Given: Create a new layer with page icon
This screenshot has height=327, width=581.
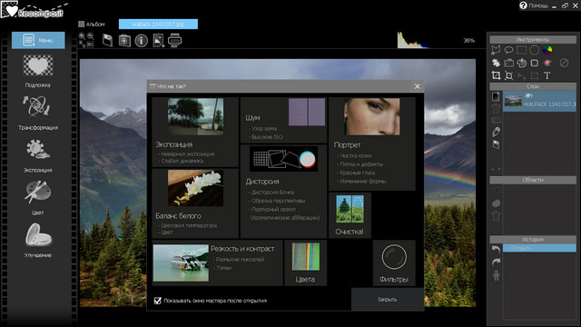Looking at the screenshot, I should tap(496, 97).
